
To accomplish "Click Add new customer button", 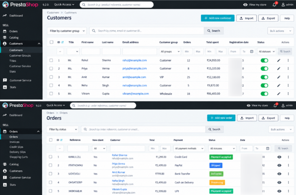I will tap(218, 18).
